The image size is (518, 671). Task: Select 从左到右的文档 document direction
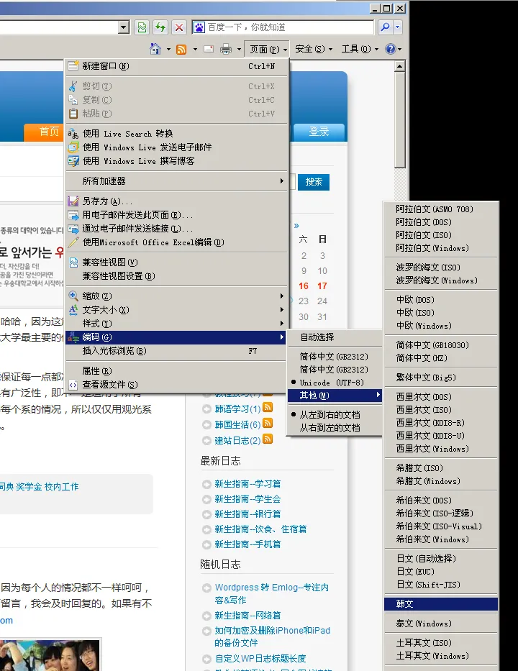(x=330, y=414)
